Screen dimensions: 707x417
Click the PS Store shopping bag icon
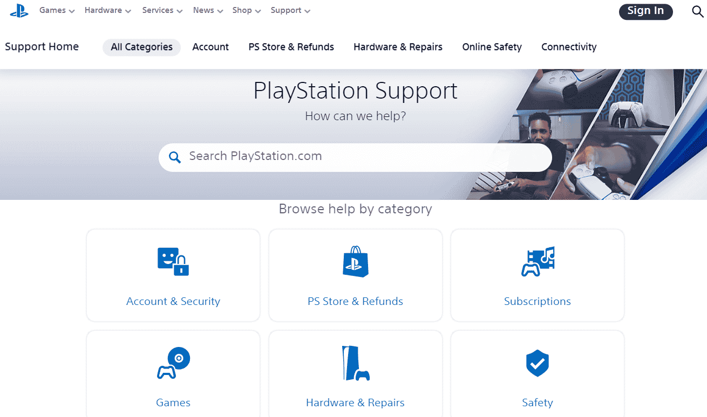click(x=356, y=262)
